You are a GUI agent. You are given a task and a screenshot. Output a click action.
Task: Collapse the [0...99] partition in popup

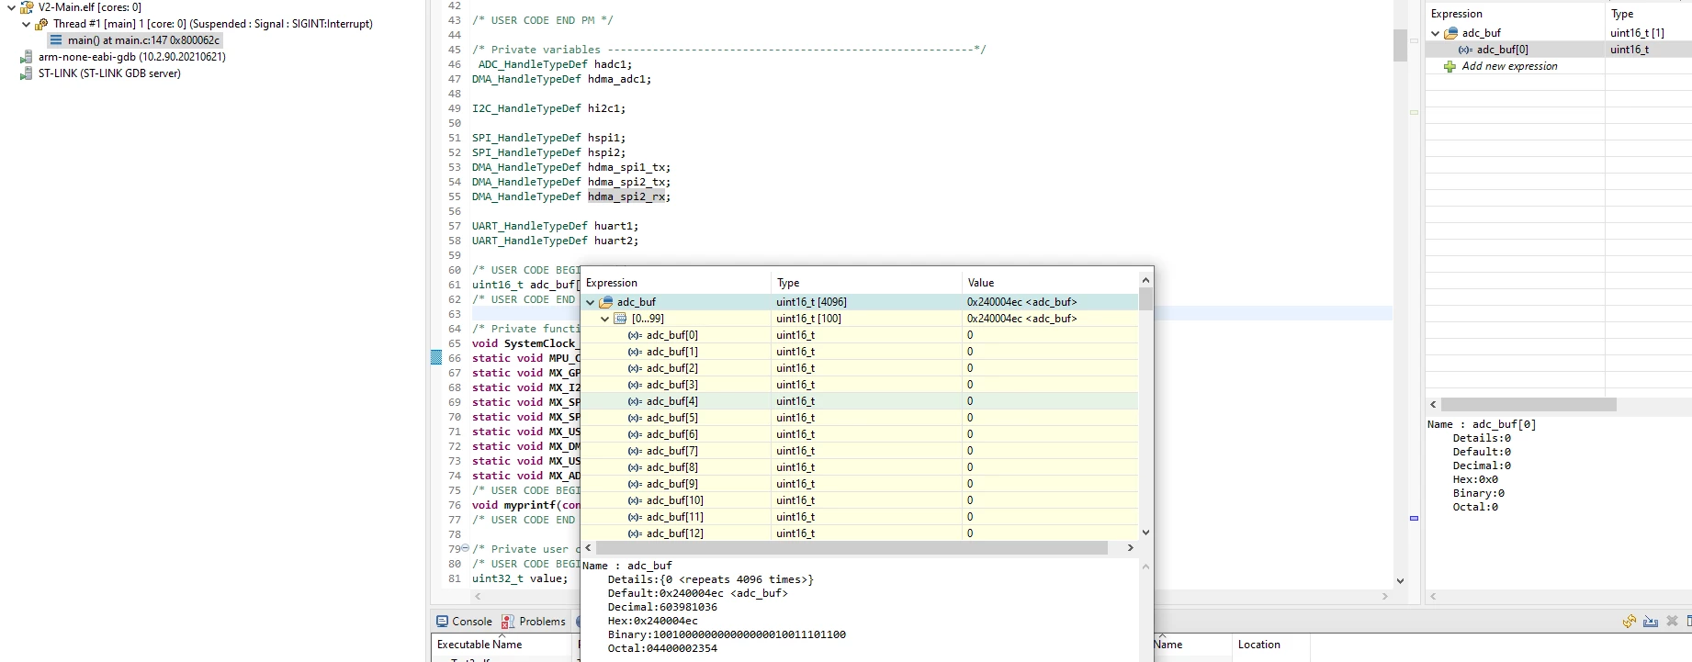pos(605,319)
